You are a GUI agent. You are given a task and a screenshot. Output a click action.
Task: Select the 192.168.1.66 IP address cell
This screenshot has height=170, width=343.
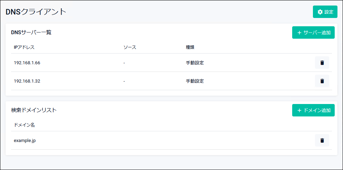click(27, 63)
